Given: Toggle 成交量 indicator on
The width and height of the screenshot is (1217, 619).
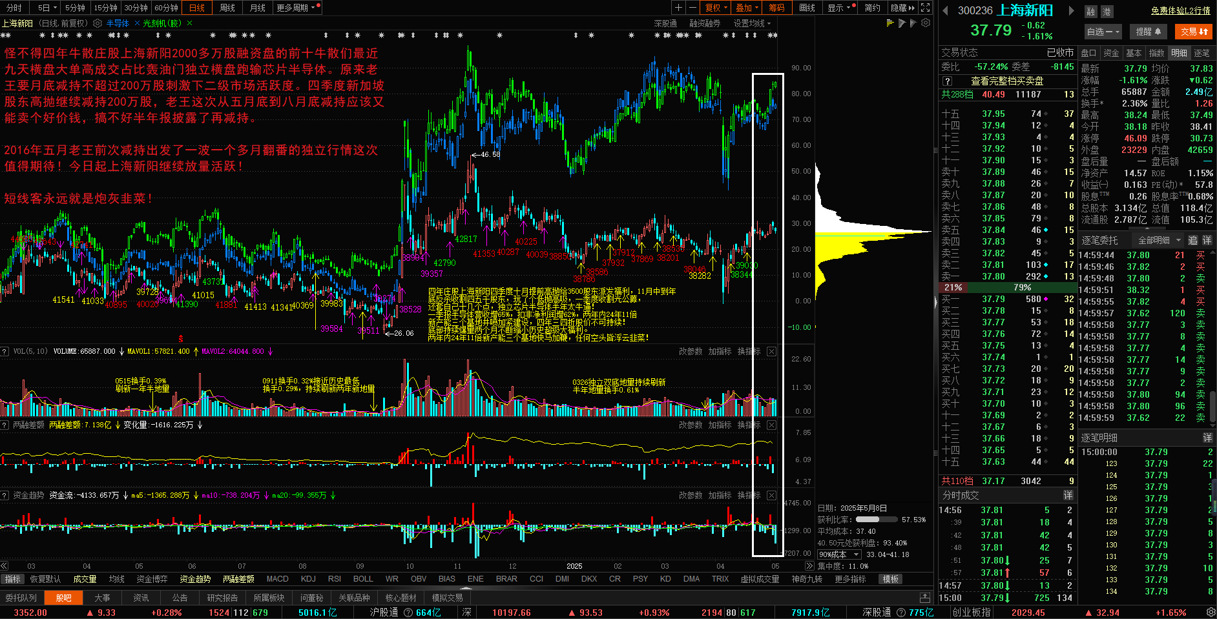Looking at the screenshot, I should [x=85, y=579].
